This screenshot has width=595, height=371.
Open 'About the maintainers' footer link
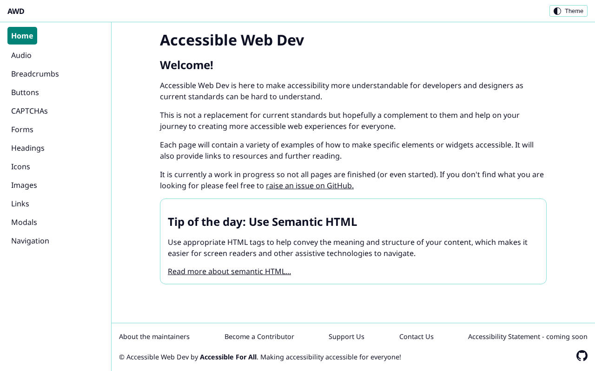tap(154, 337)
